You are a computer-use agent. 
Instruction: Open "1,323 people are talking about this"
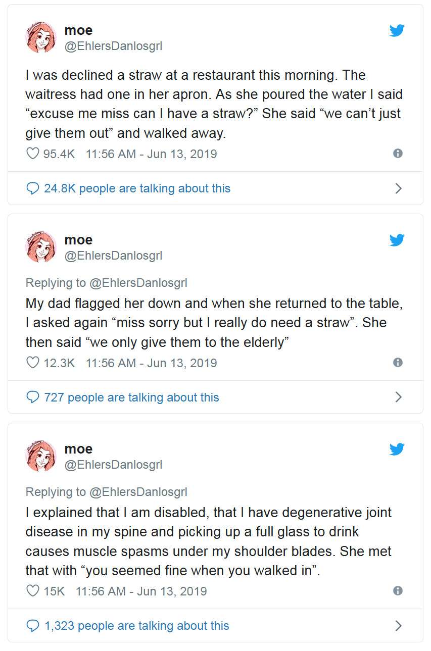click(x=136, y=626)
